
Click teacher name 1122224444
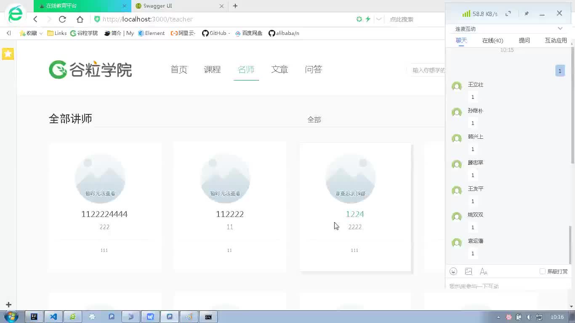104,214
